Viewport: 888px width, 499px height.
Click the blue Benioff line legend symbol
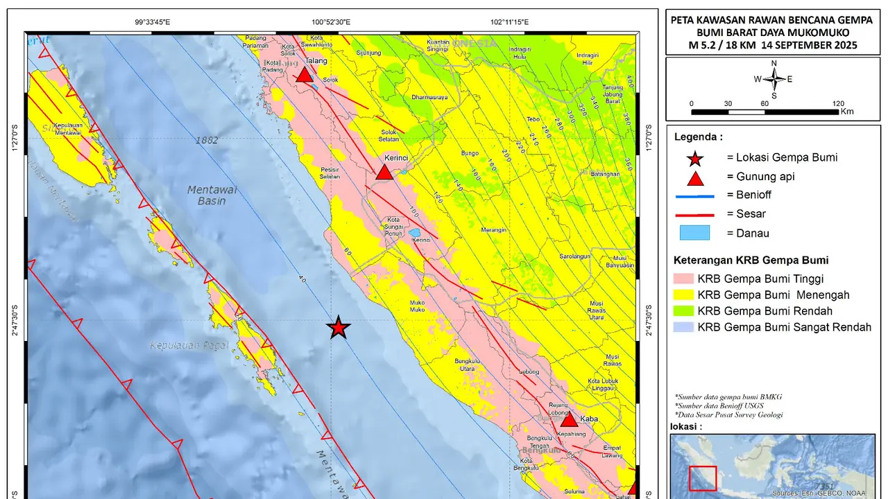click(x=694, y=197)
